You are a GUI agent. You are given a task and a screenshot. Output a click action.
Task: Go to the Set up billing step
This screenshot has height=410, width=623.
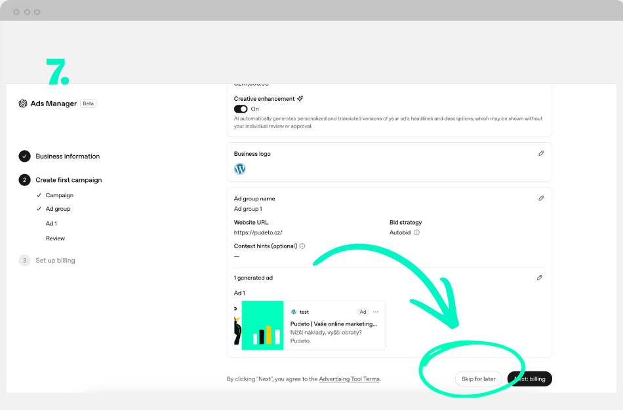click(55, 261)
